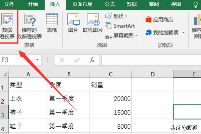201x134 pixels.
Task: Select column C header
Action: [x=111, y=74]
